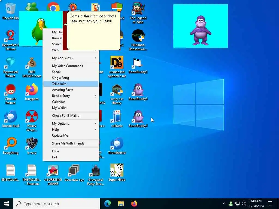The image size is (279, 209).
Task: Click the volume speaker tray icon
Action: [x=244, y=204]
